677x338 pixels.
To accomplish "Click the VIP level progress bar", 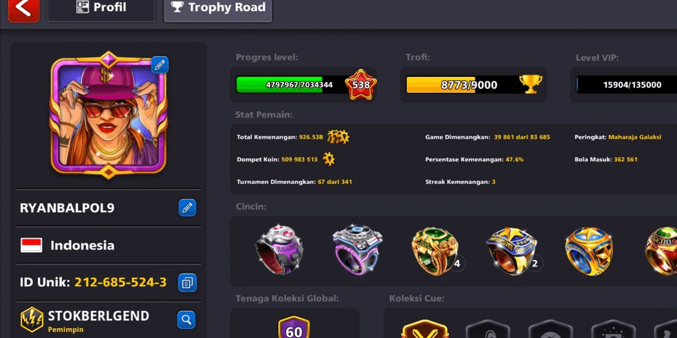I will coord(627,84).
